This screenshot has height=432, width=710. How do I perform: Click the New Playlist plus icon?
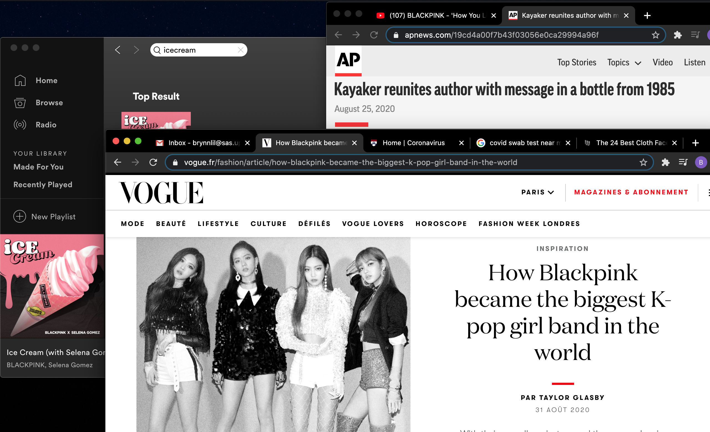[x=20, y=216]
